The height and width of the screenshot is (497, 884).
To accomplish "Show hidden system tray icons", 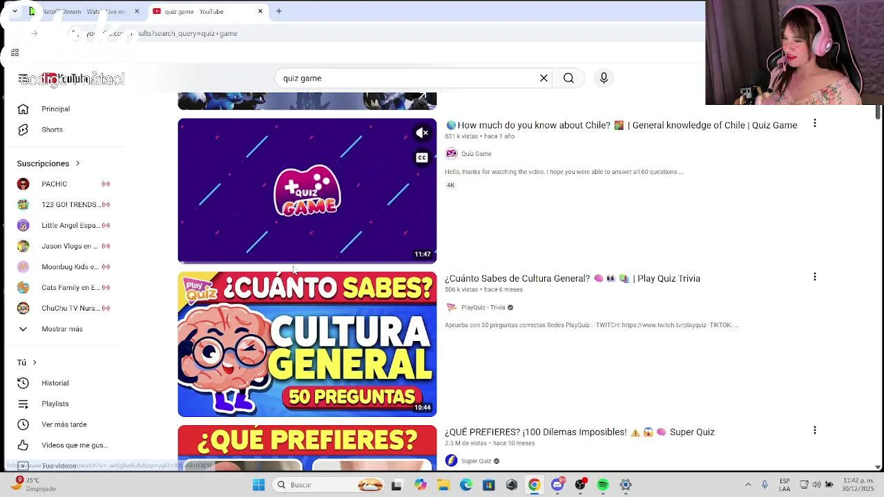I will 748,485.
